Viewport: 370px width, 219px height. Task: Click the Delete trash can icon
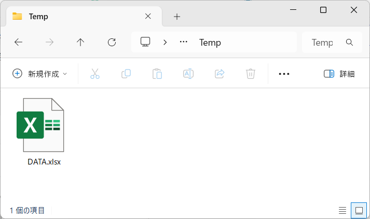pyautogui.click(x=251, y=74)
